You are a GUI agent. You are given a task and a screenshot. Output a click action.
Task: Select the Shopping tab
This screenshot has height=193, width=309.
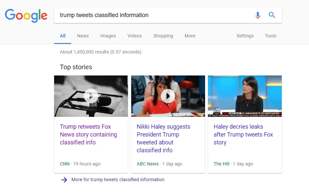point(163,36)
